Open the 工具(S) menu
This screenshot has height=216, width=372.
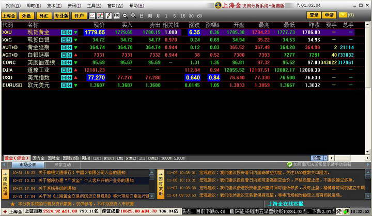pyautogui.click(x=94, y=6)
